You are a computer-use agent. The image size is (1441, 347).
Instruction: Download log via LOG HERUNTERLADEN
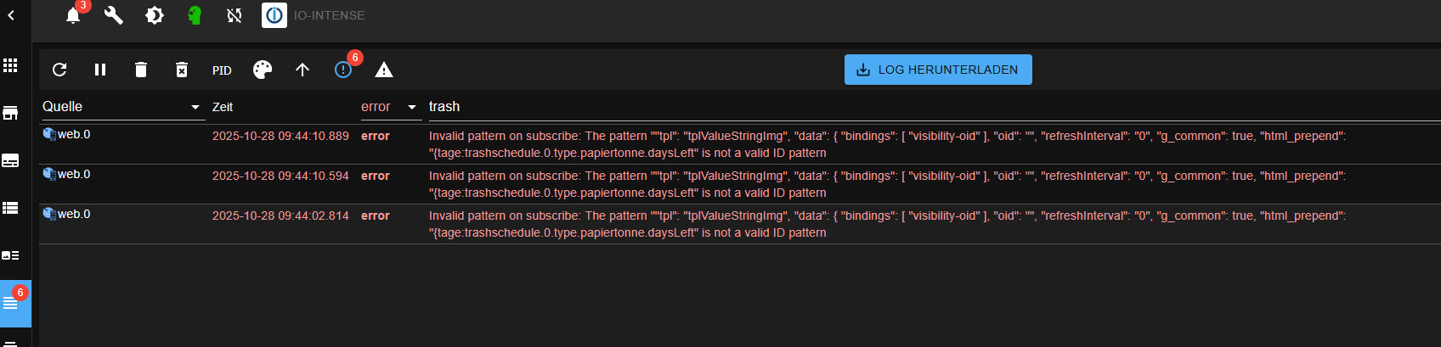click(x=938, y=70)
